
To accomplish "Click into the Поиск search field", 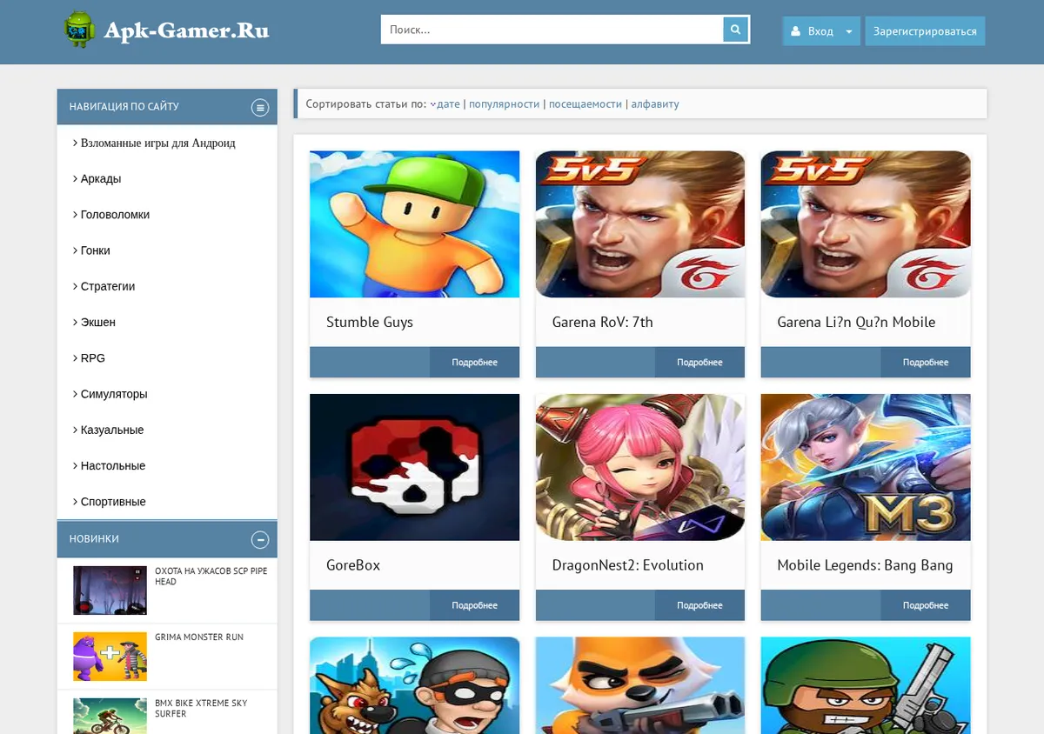I will 552,30.
